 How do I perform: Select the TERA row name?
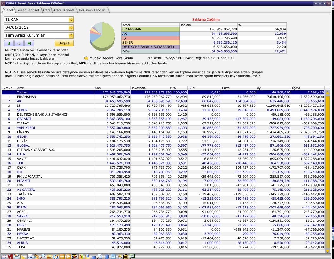click(21, 247)
